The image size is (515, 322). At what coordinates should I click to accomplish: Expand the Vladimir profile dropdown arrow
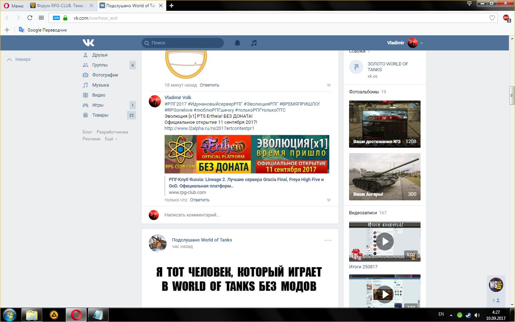422,43
